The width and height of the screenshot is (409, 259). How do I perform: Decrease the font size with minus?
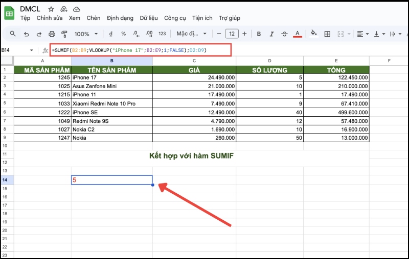click(219, 34)
